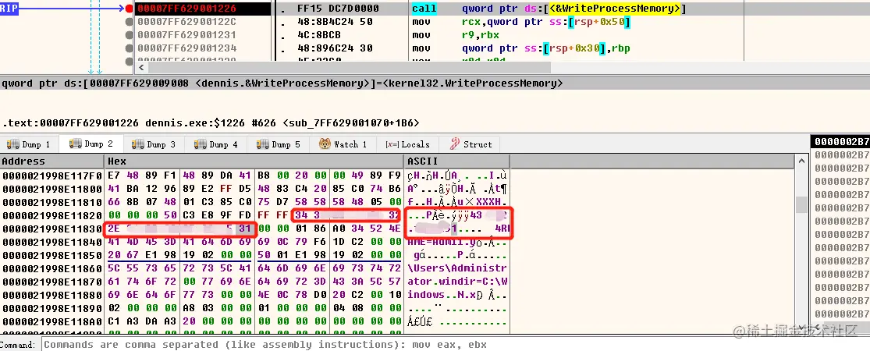Select dump row 0000021998E117F0
This screenshot has width=870, height=351.
(254, 175)
